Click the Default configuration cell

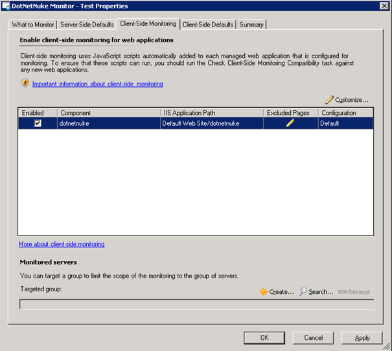coord(346,123)
